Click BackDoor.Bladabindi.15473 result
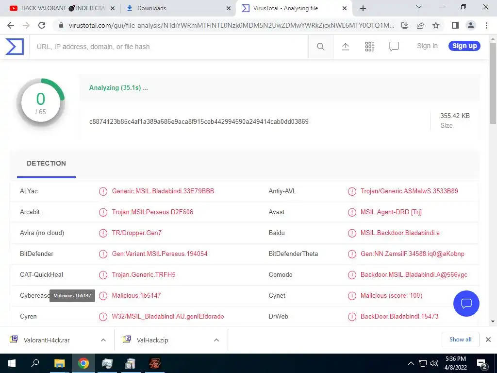The image size is (497, 373). click(399, 317)
